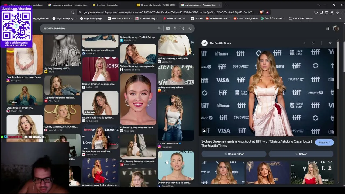This screenshot has height=194, width=345.
Task: Close the image preview panel
Action: coord(330,43)
